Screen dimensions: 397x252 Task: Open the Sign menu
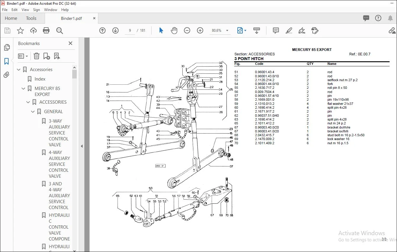pos(36,10)
